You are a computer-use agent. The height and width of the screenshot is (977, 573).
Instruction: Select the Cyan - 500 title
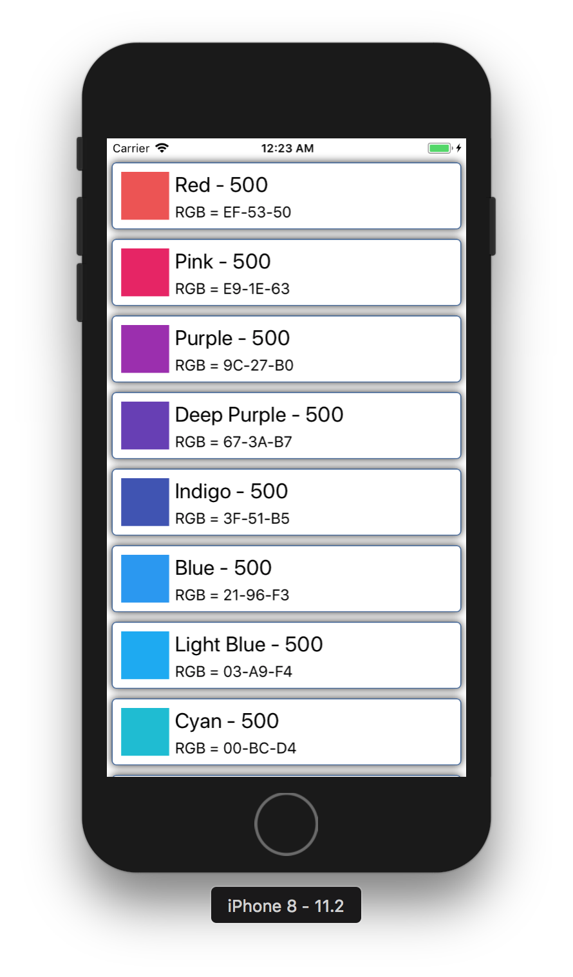click(227, 721)
